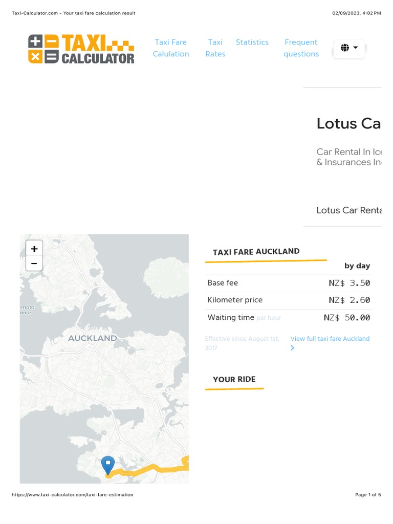Click the Kilometer price row
Screen dimensions: 393x524
(288, 300)
